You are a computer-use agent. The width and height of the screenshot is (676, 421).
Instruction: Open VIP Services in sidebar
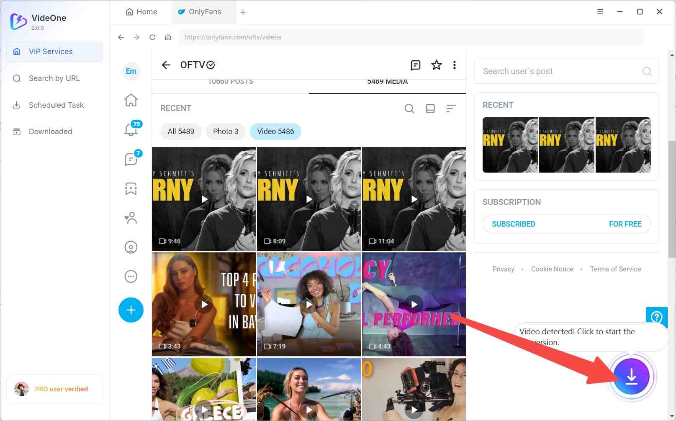click(x=54, y=52)
